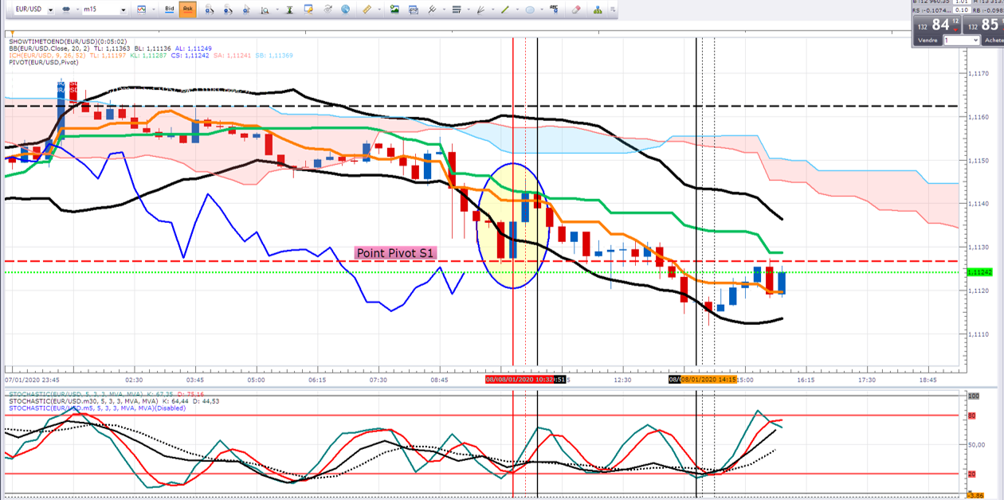Click the buy price tile showing 85
Image resolution: width=1004 pixels, height=500 pixels.
pos(982,25)
